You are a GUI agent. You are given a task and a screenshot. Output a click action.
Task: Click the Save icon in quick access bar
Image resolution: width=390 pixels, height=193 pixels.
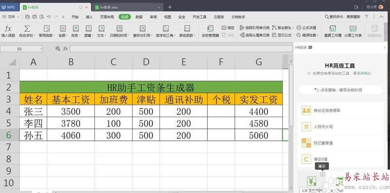(x=27, y=17)
